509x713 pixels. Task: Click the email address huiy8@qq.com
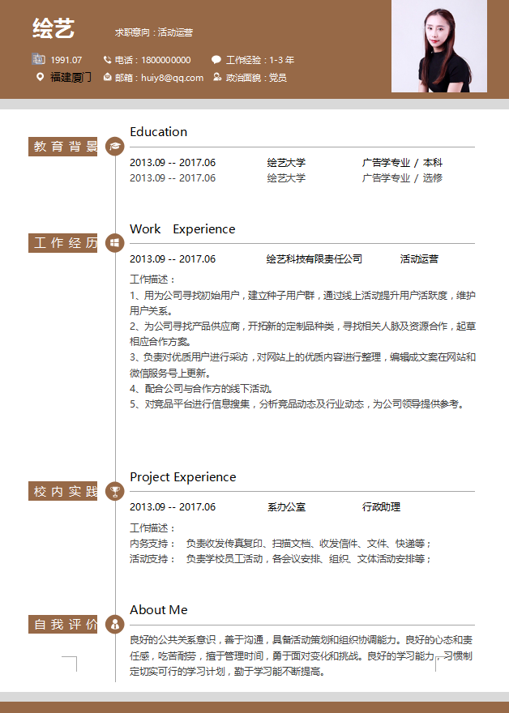(172, 78)
